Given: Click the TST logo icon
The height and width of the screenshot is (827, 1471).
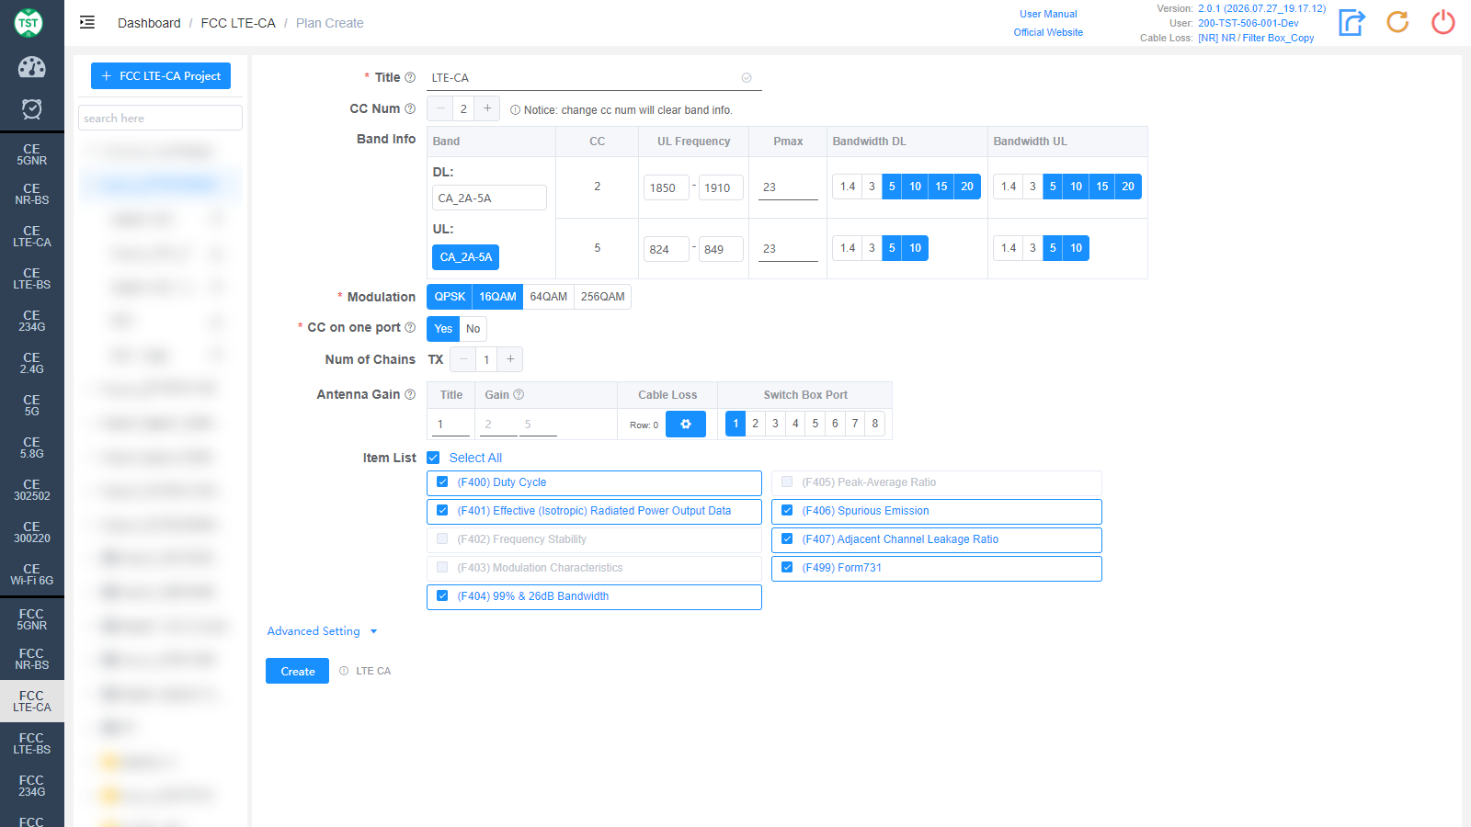Looking at the screenshot, I should [x=29, y=23].
